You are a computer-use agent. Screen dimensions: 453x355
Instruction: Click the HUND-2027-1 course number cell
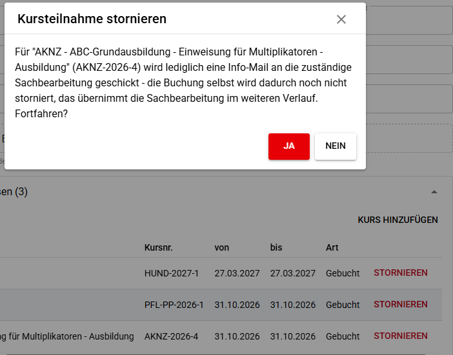point(172,273)
